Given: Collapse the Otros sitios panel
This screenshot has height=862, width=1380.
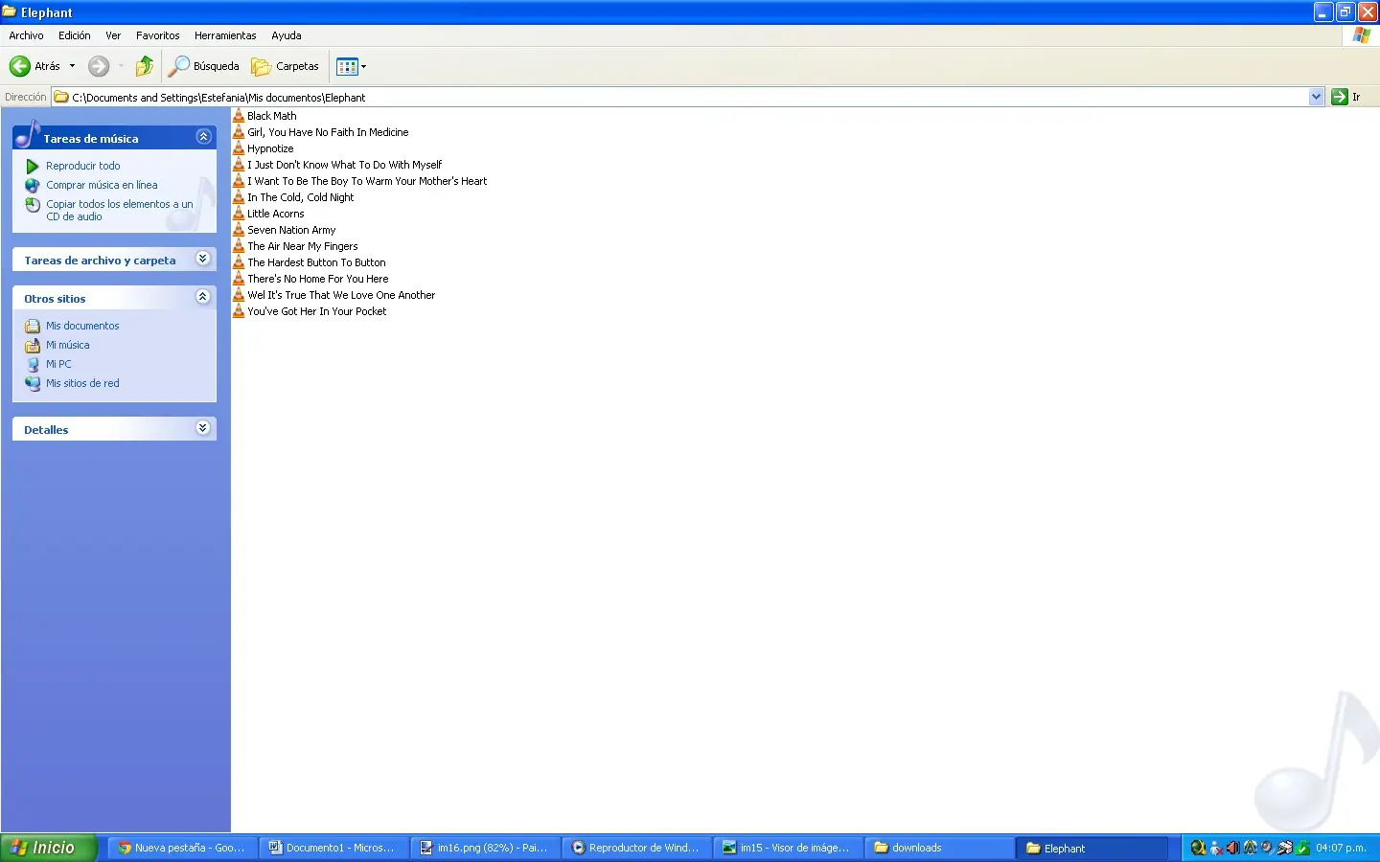Looking at the screenshot, I should (203, 297).
